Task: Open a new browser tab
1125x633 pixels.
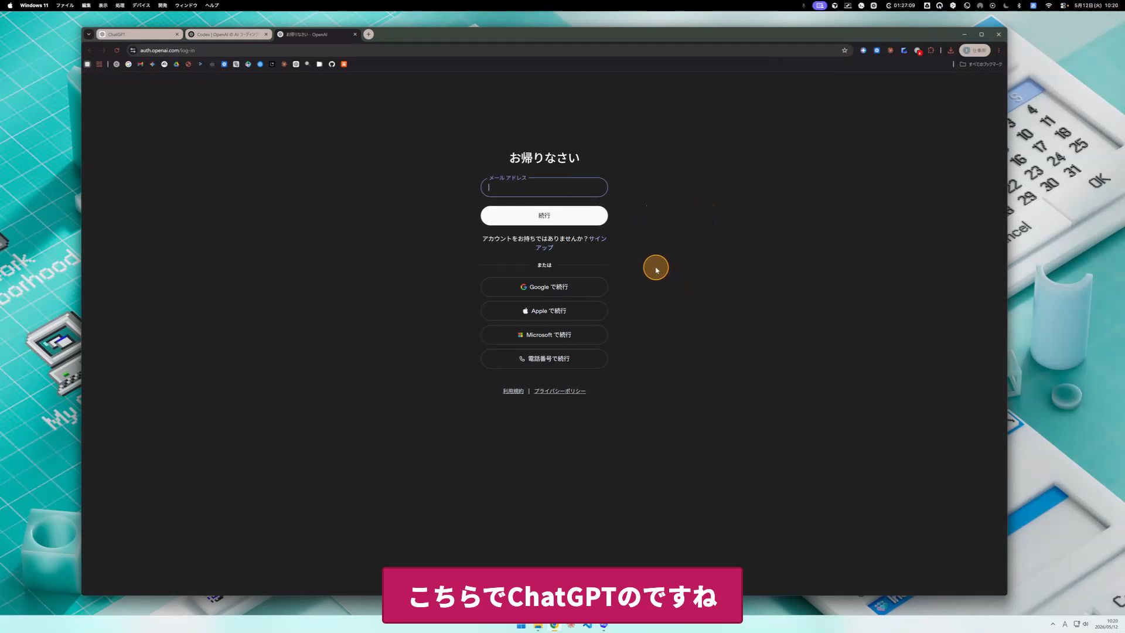Action: pyautogui.click(x=369, y=35)
